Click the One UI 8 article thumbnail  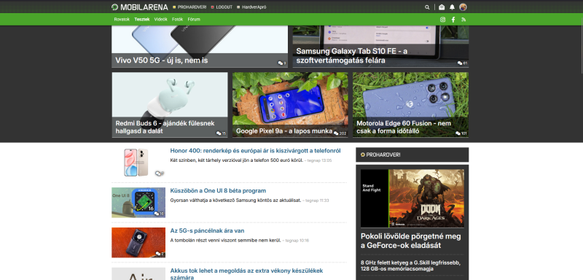138,202
